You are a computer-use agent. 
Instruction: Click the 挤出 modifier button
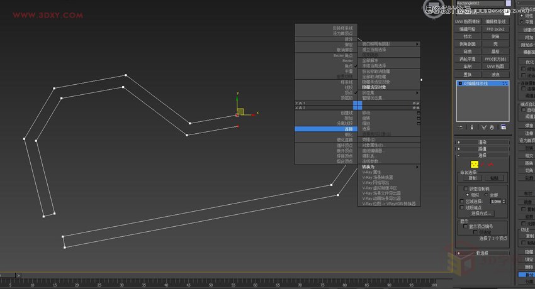[x=468, y=36]
